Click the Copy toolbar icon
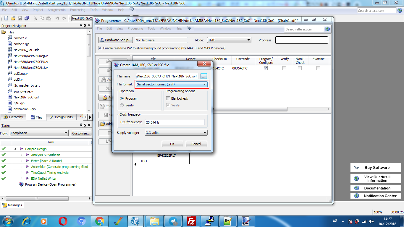 [x=42, y=18]
